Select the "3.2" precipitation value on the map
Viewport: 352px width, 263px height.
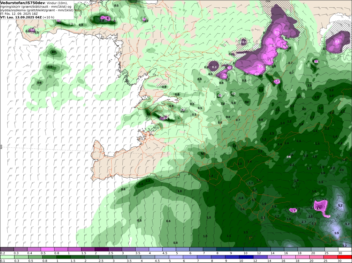tap(347, 224)
